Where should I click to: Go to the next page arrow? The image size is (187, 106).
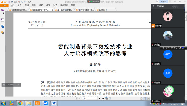click(99, 98)
